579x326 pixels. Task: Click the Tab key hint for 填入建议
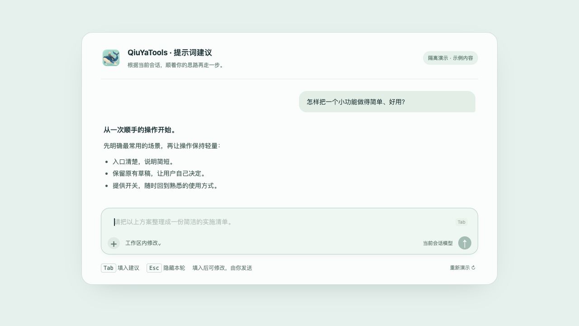(x=109, y=268)
